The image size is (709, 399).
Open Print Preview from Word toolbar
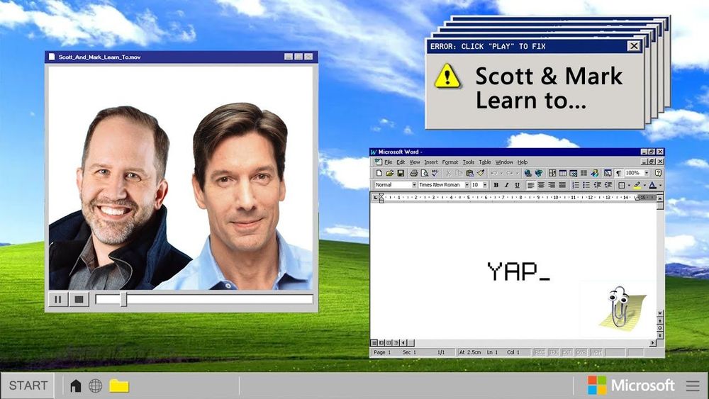coord(425,173)
